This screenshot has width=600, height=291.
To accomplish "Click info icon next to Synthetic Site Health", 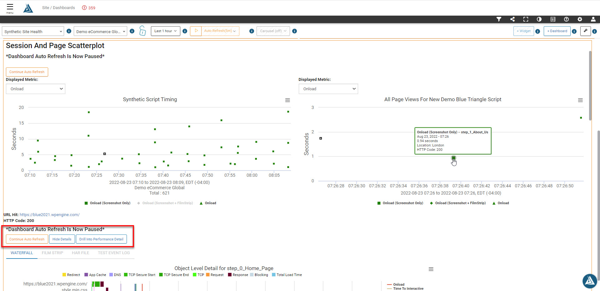I will [x=69, y=31].
